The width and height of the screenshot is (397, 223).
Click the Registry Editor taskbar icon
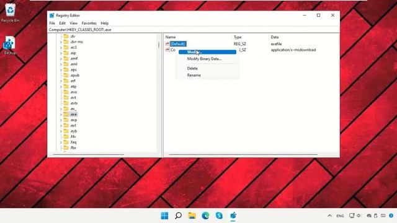click(x=233, y=216)
